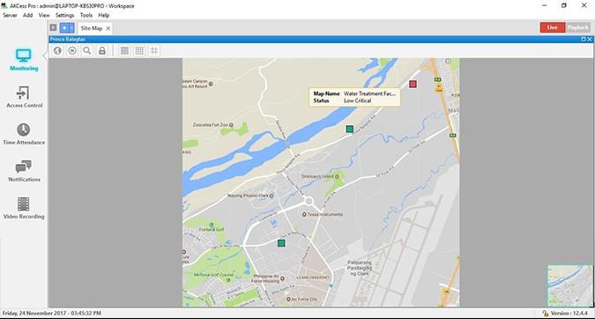Toggle the padlock lock icon in map toolbar

point(102,50)
